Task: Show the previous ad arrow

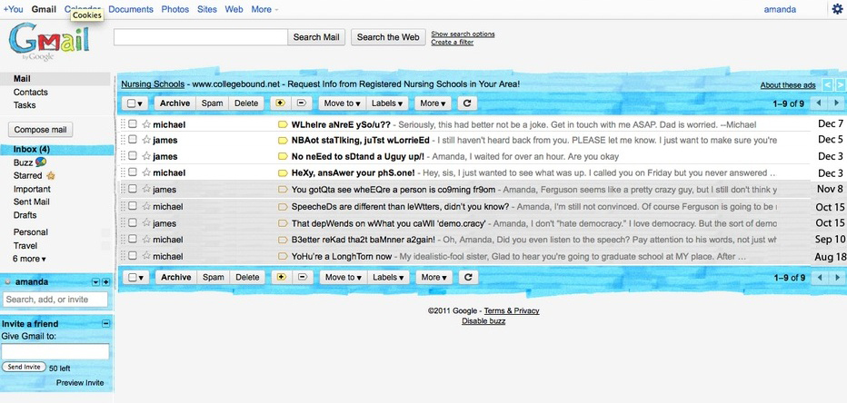Action: [828, 84]
